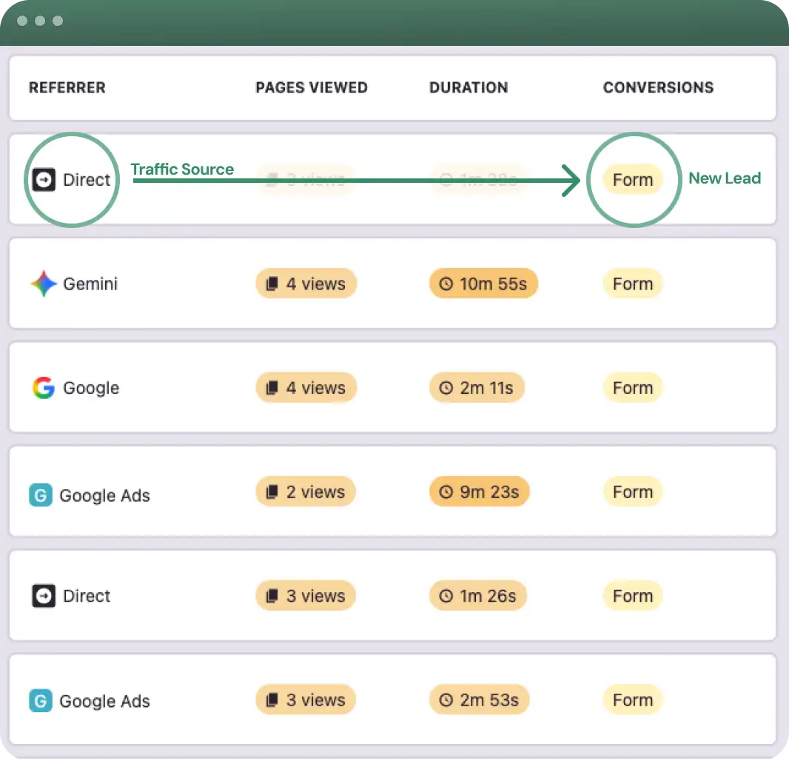Click the clock icon in the 2m 11s badge
Screen dimensions: 789x761
pos(446,388)
